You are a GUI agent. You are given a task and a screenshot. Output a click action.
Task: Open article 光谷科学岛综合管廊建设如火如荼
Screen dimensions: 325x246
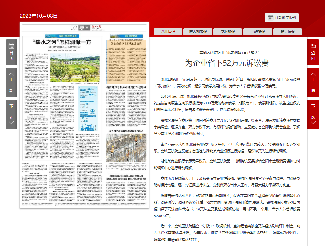(x=126, y=131)
